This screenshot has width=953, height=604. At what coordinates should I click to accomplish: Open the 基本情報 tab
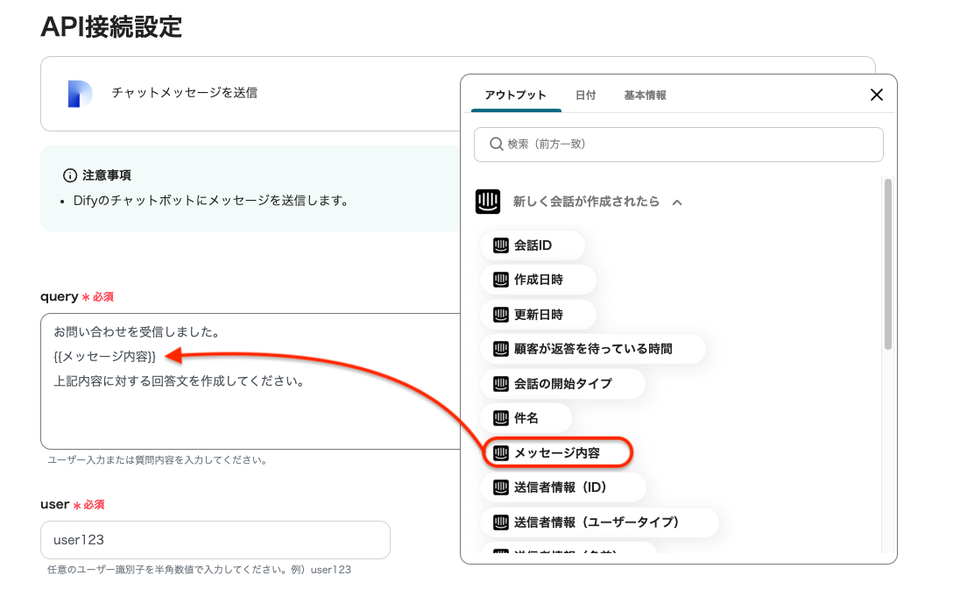(x=645, y=95)
